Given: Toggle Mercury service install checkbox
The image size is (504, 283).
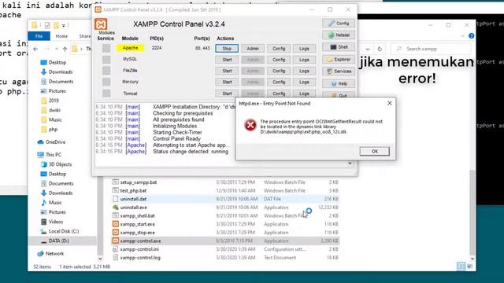Looking at the screenshot, I should [106, 82].
